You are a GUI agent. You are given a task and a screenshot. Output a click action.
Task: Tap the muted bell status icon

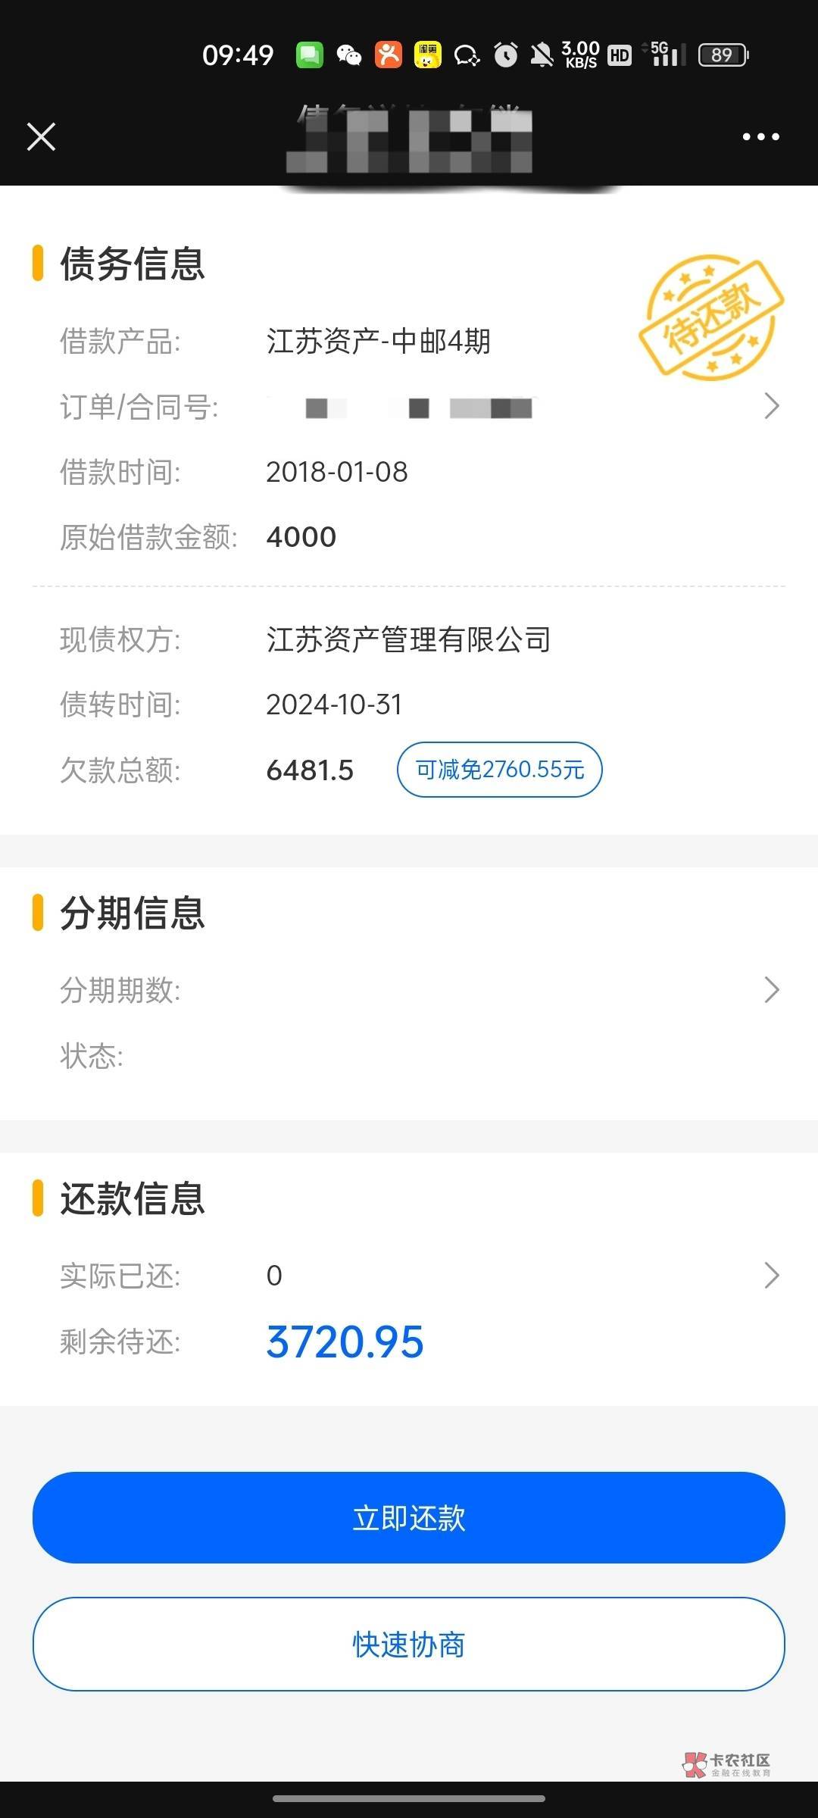(x=542, y=55)
